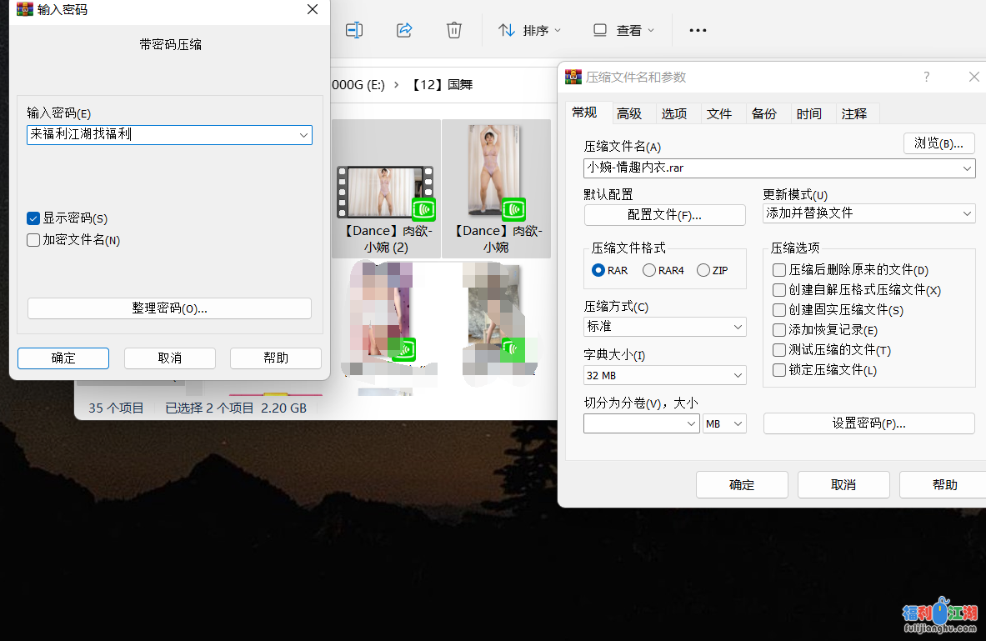Image resolution: width=986 pixels, height=641 pixels.
Task: Uncheck the 显示密码(S) checkbox
Action: pyautogui.click(x=33, y=218)
